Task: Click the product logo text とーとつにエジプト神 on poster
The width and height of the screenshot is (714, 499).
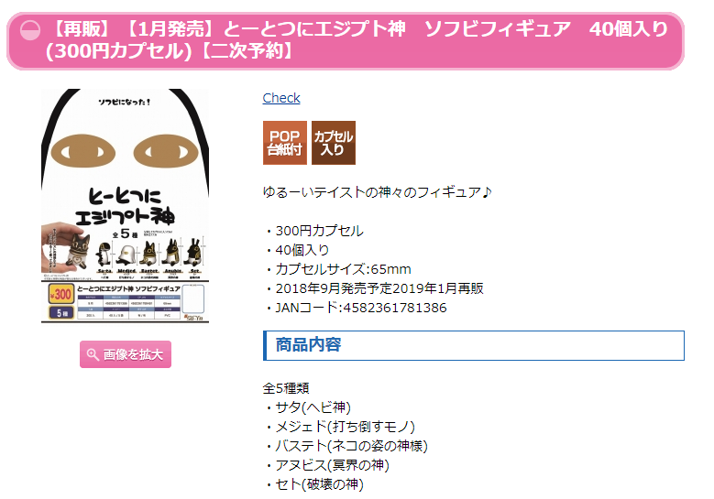Action: [x=125, y=207]
